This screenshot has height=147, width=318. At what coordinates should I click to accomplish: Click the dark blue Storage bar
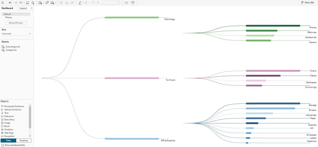click(273, 103)
